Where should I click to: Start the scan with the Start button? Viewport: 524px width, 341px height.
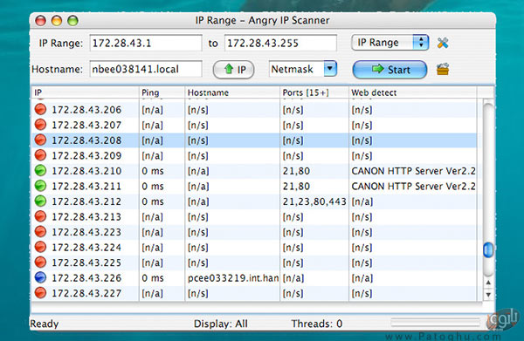coord(390,70)
